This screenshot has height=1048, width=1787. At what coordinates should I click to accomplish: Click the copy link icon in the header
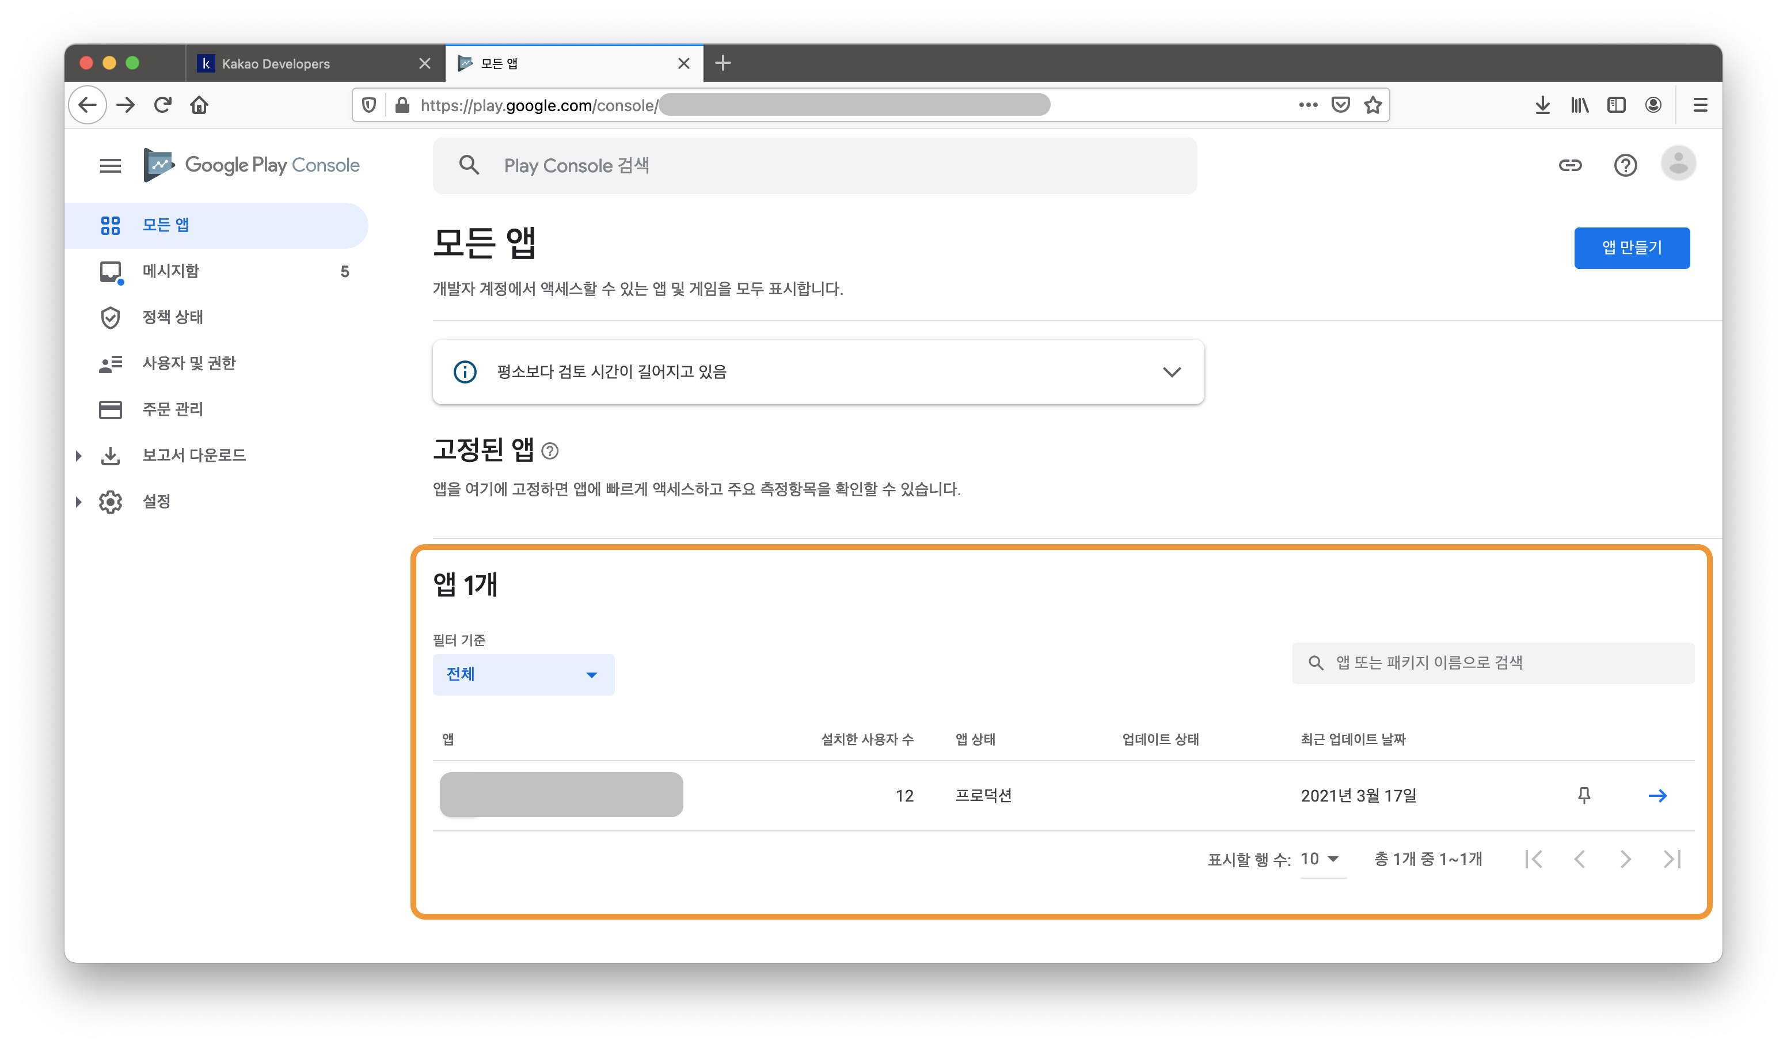point(1570,165)
